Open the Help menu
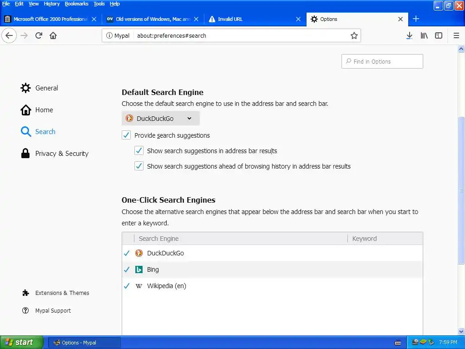Screen dimensions: 465x349 115,4
